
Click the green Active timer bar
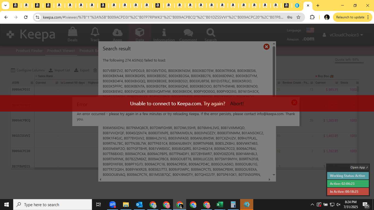pos(348,184)
